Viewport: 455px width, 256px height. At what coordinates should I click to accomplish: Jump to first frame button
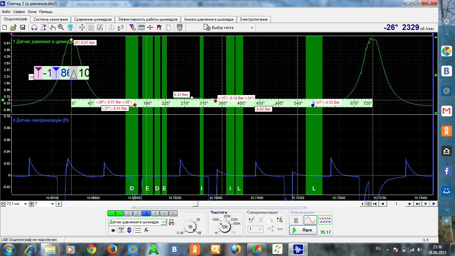[x=375, y=204]
